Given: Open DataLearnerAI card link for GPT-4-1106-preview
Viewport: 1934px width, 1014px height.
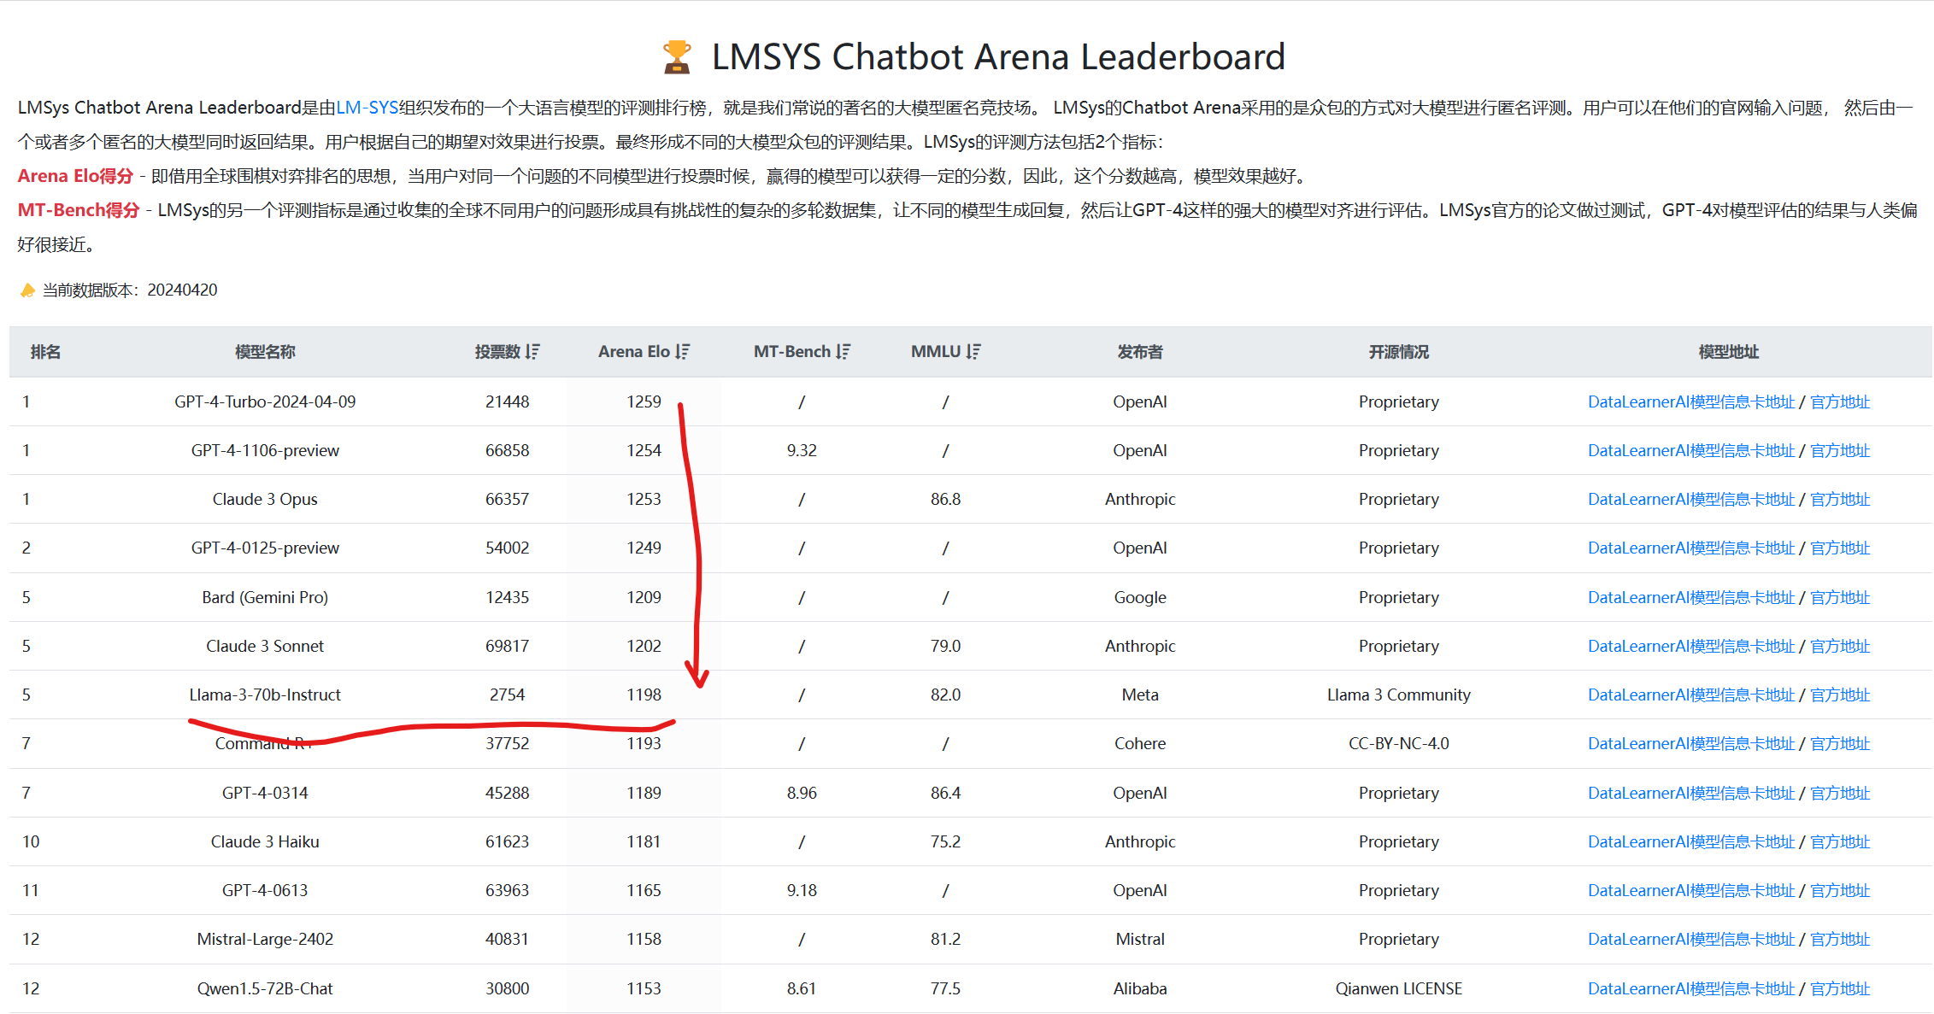Looking at the screenshot, I should [x=1691, y=450].
